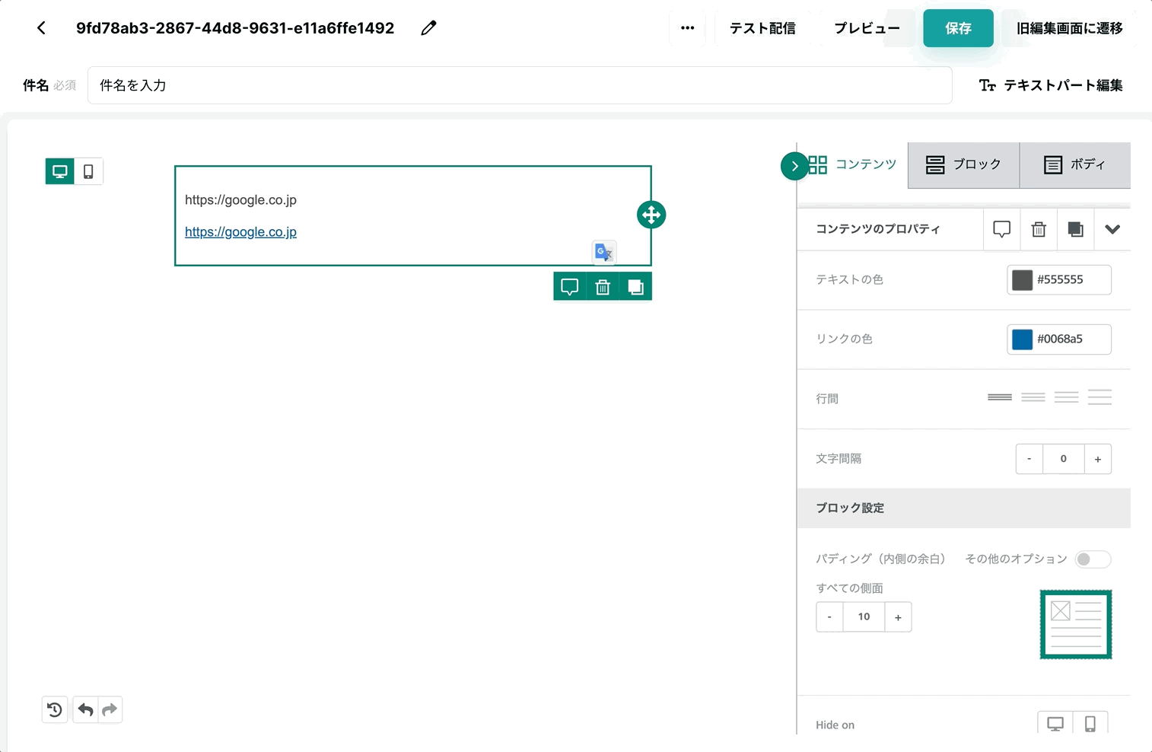Edit the title with the pencil icon

(x=428, y=28)
